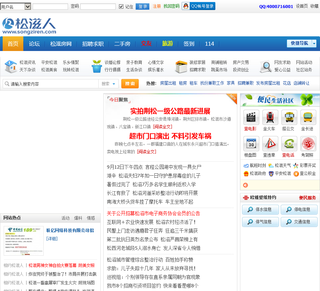Click the 欧雅壁纸特约 red knot icon
The image size is (320, 291).
[246, 198]
